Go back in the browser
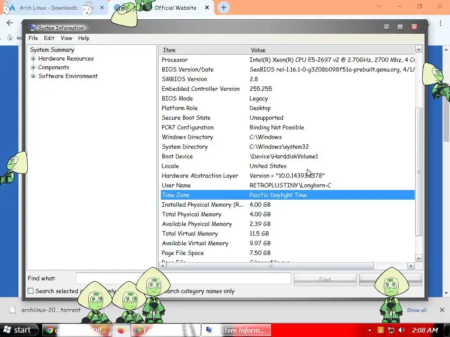 (x=10, y=23)
